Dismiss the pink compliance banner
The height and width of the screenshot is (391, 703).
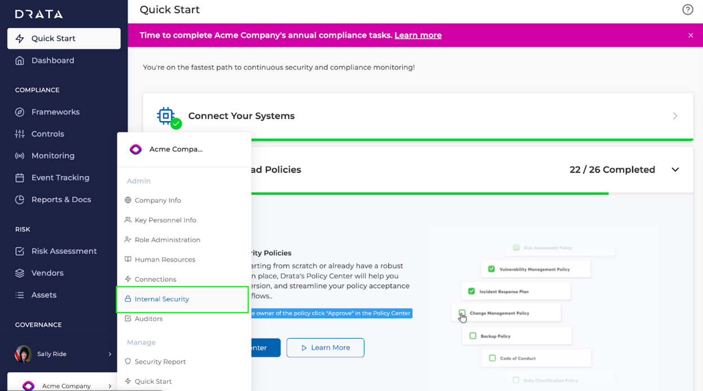pos(691,35)
